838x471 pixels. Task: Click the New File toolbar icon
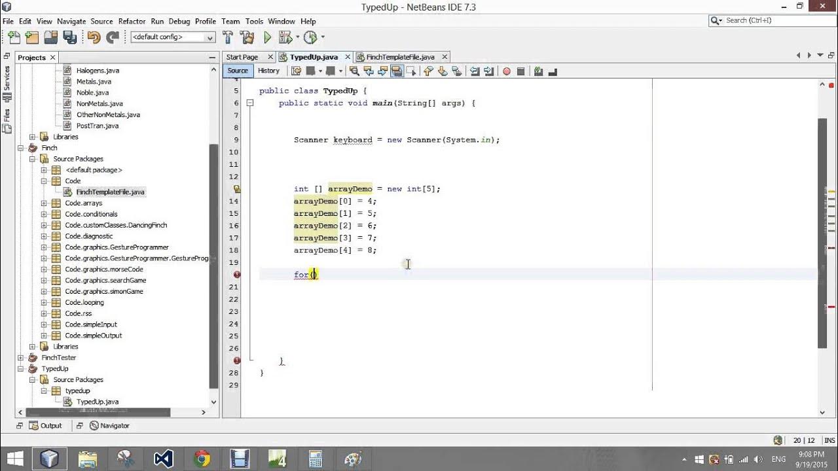(14, 37)
